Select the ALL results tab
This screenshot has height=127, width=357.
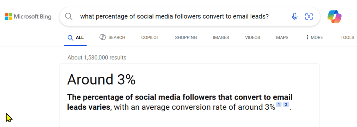[76, 37]
